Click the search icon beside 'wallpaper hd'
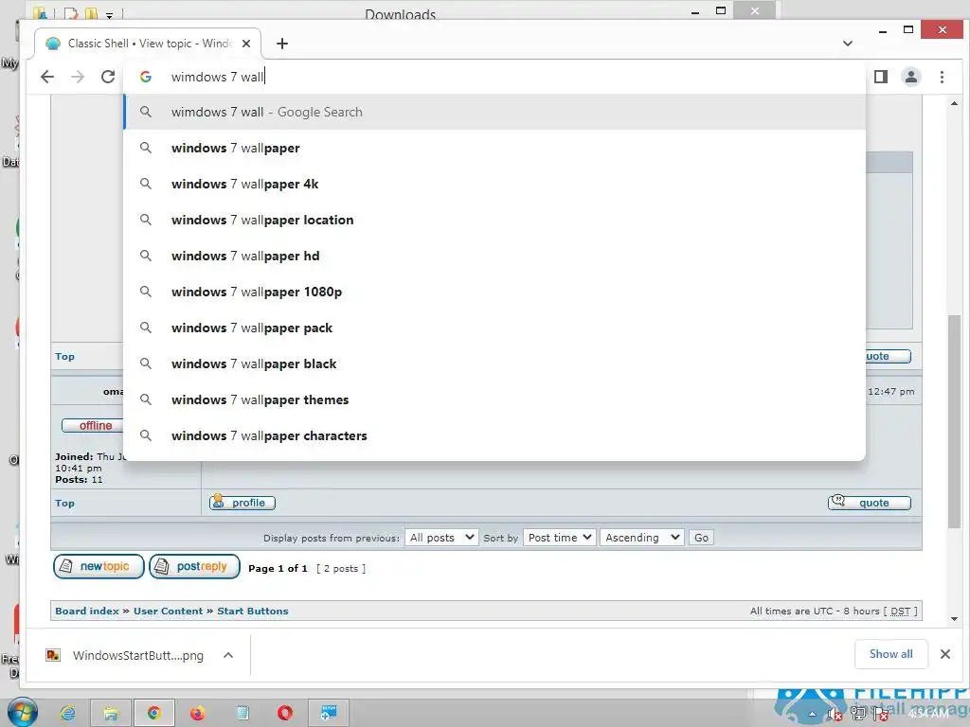 click(x=145, y=256)
